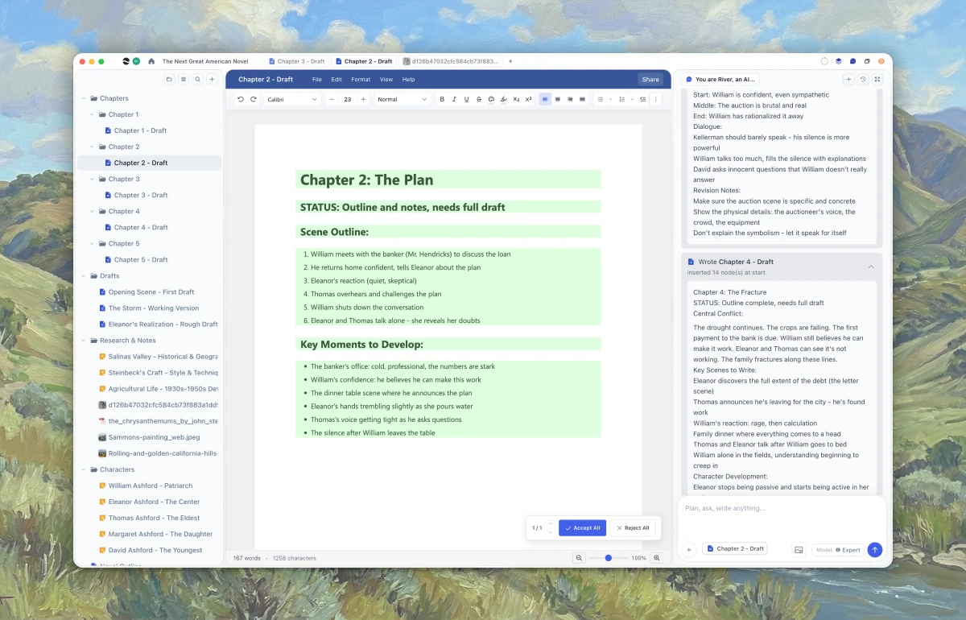Viewport: 966px width, 620px height.
Task: Create a new folder in the sidebar
Action: [169, 80]
